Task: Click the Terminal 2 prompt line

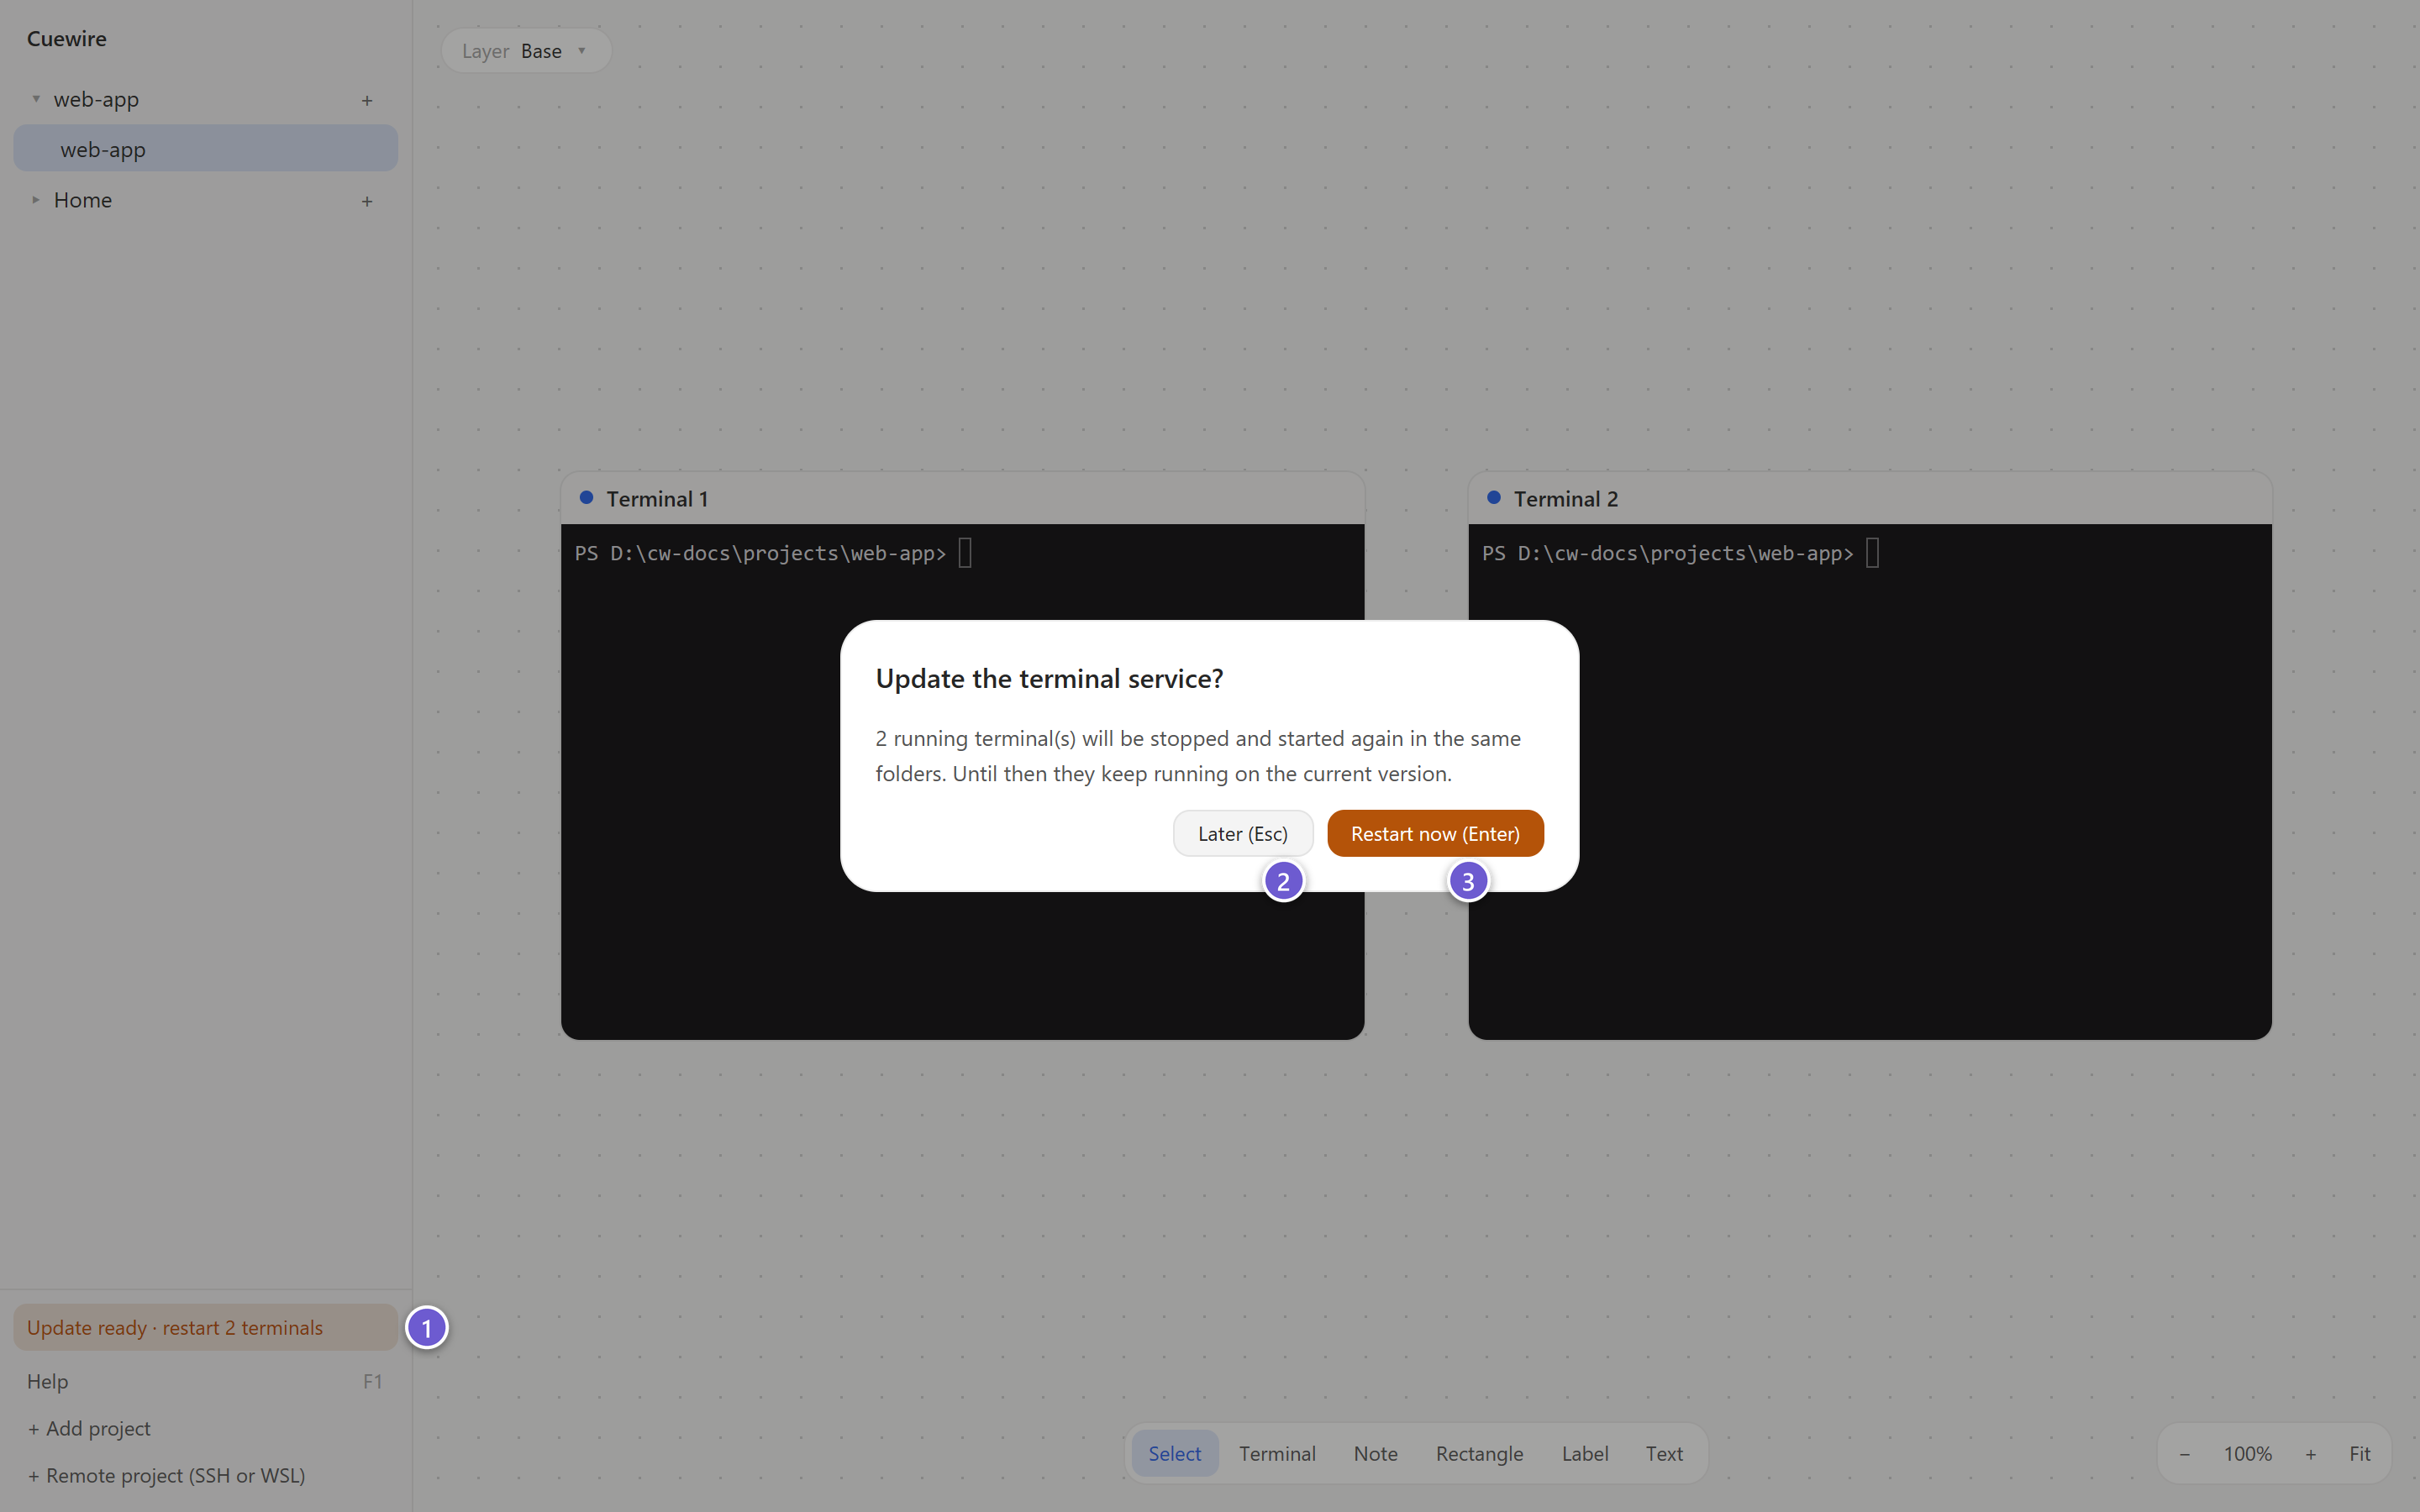Action: pos(1680,553)
